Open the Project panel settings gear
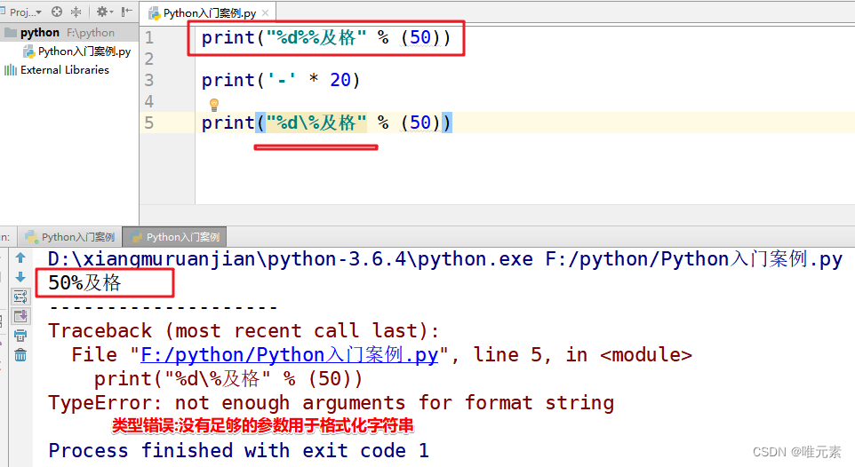This screenshot has height=467, width=855. pyautogui.click(x=104, y=12)
